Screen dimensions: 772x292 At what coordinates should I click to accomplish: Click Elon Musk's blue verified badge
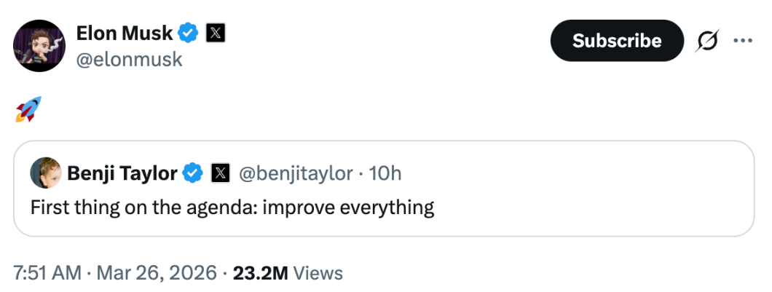(x=190, y=33)
